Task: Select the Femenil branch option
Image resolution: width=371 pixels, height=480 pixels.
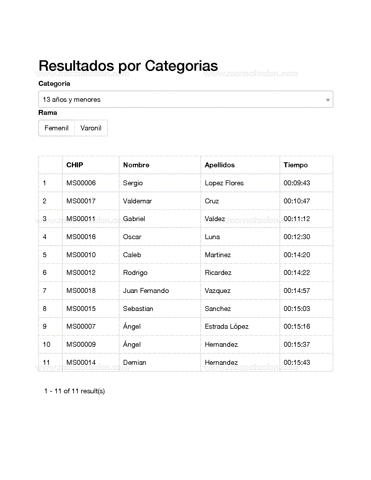Action: pos(56,128)
